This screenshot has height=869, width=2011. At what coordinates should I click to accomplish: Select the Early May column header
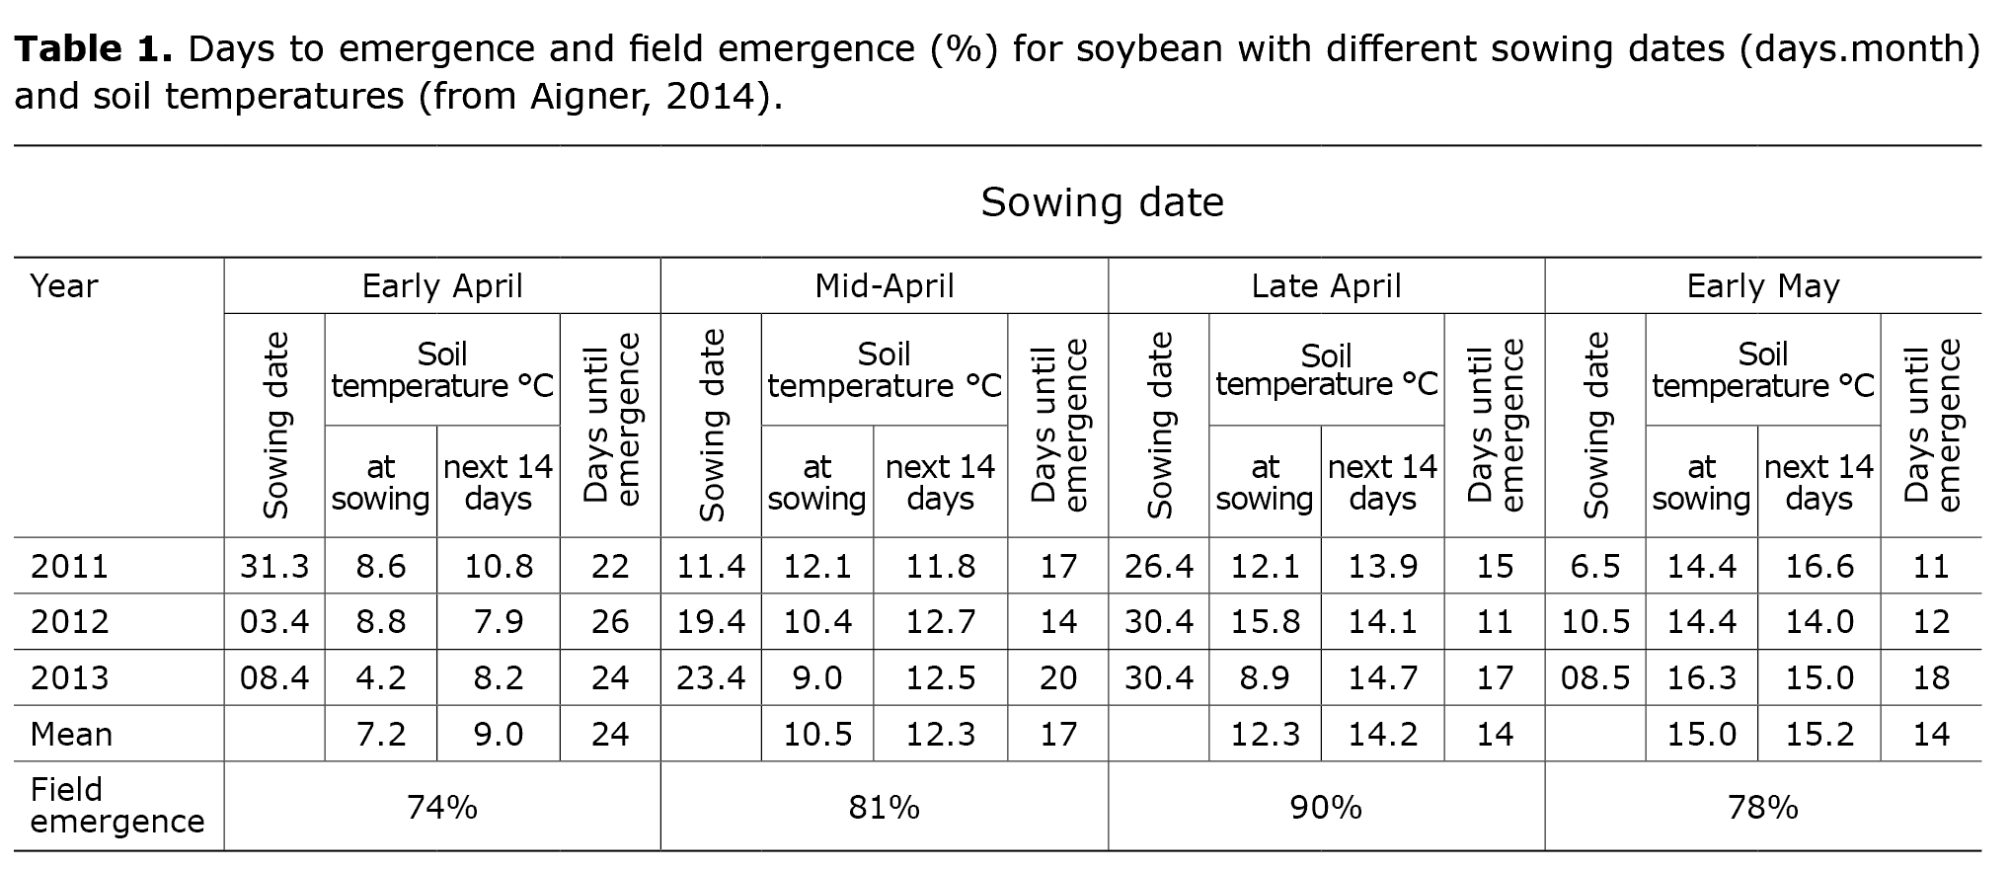[1763, 286]
